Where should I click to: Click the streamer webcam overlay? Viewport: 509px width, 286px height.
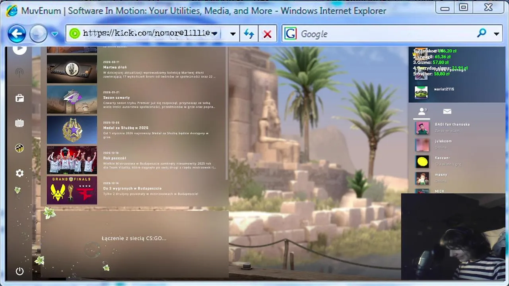pos(453,237)
